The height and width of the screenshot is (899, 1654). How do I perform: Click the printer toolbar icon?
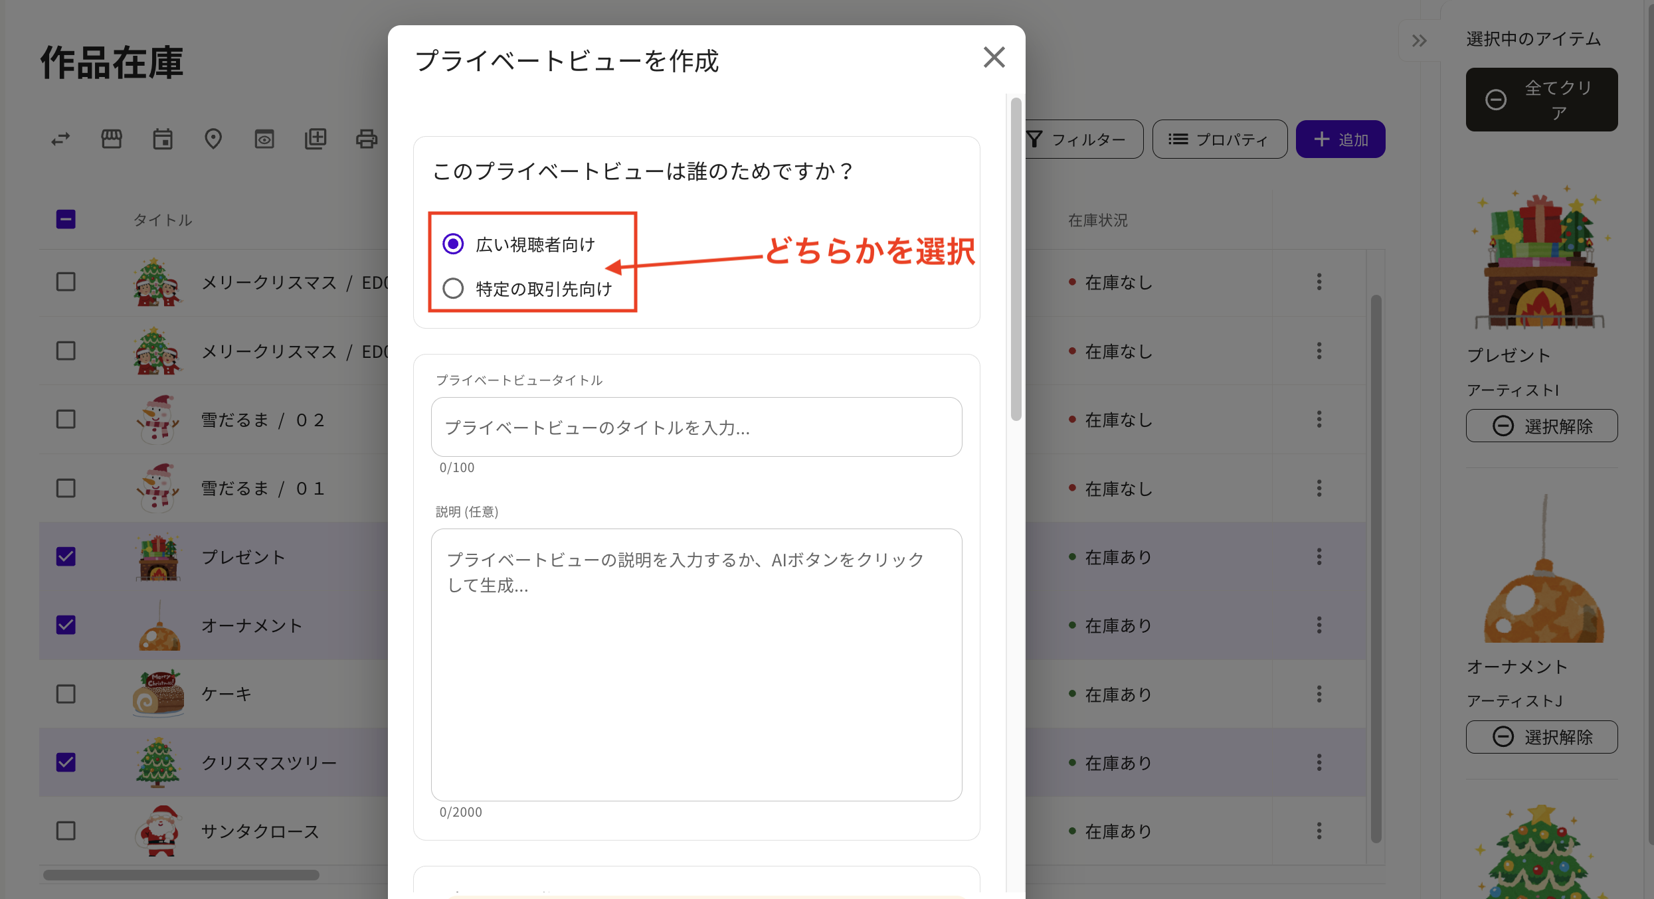pyautogui.click(x=366, y=139)
